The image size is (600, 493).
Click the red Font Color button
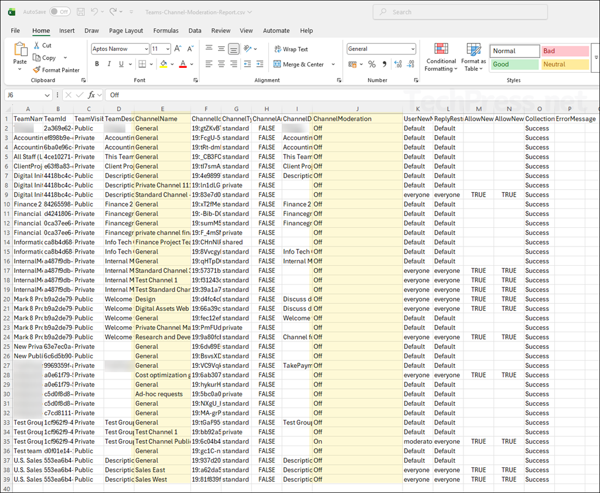click(x=183, y=64)
